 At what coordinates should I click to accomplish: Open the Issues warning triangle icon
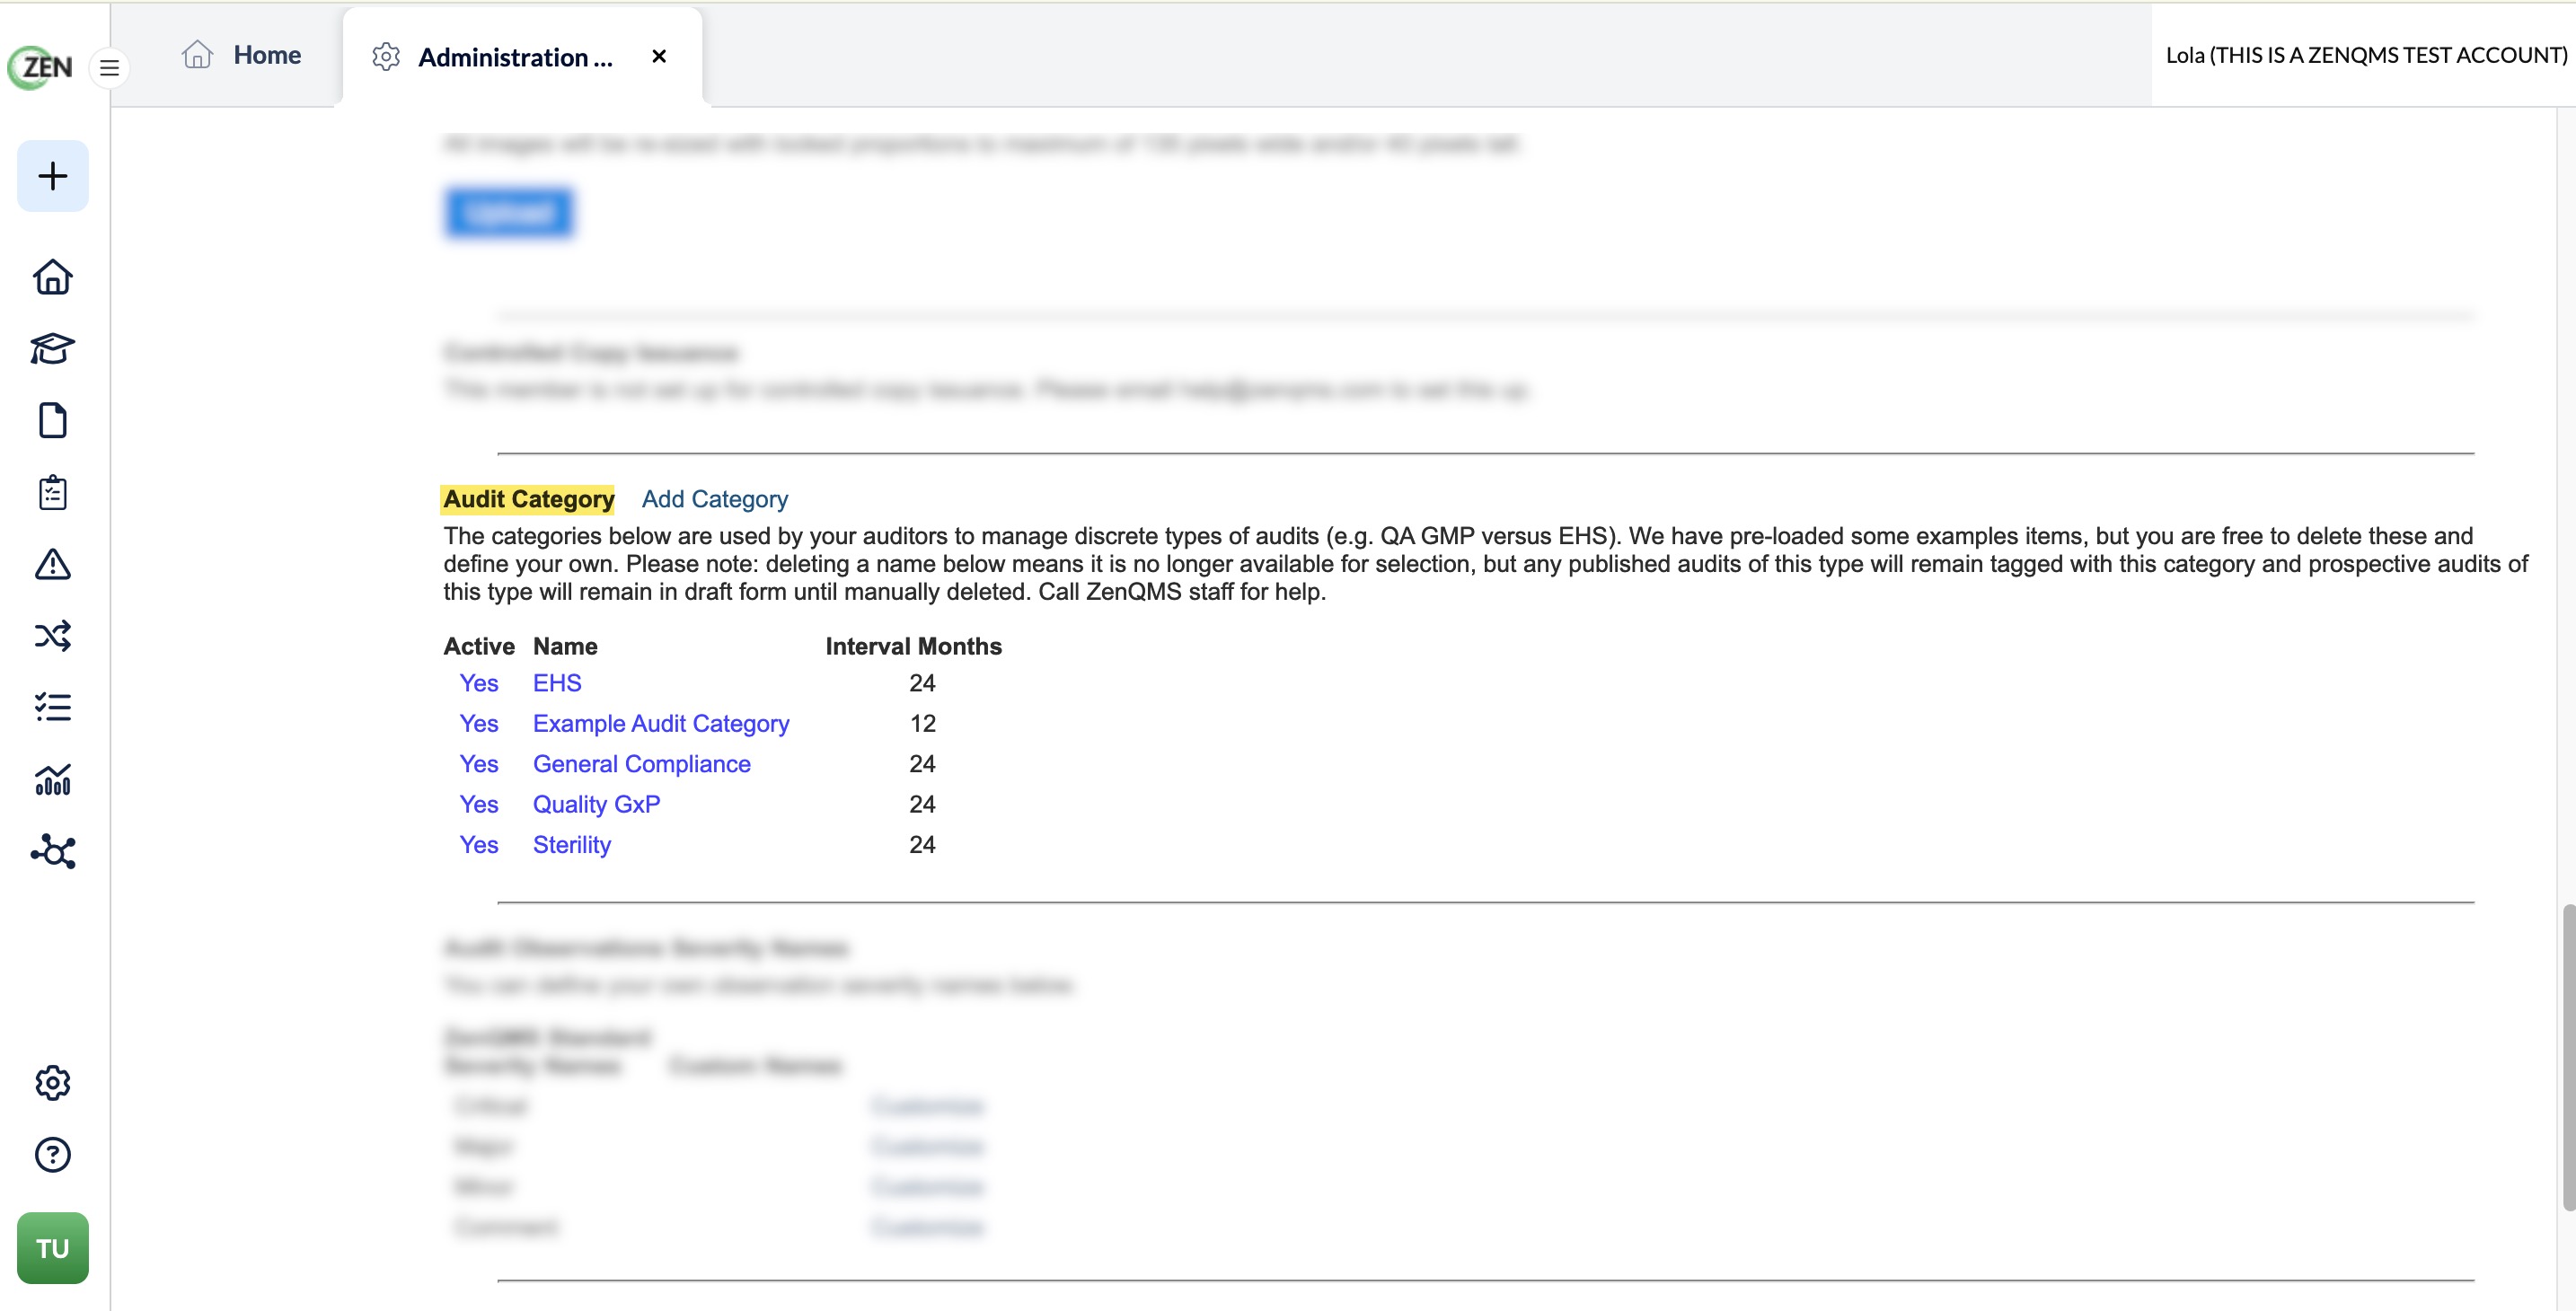point(53,564)
